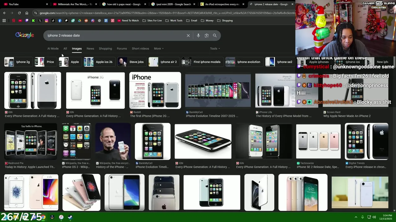The width and height of the screenshot is (396, 222).
Task: Open the YouTube bookmark icon
Action: coord(20,21)
